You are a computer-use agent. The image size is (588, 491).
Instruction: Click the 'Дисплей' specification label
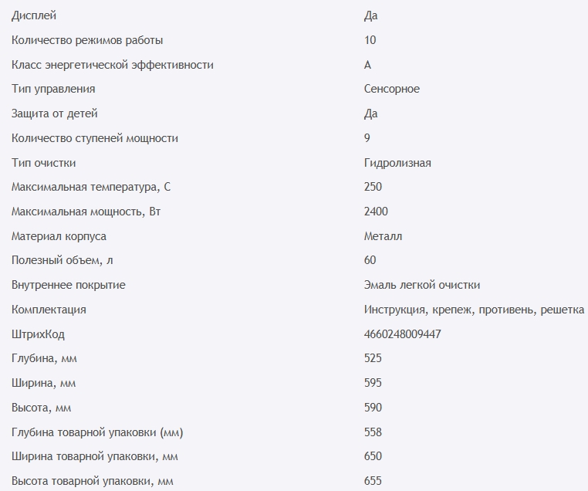34,15
